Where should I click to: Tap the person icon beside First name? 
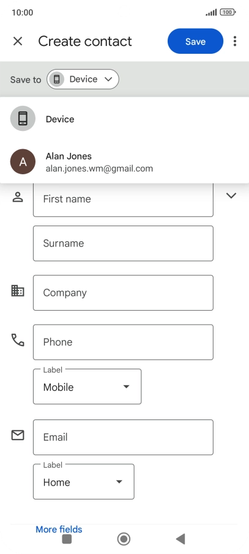click(18, 197)
